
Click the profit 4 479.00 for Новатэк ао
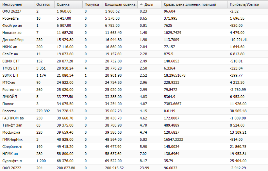click(237, 33)
